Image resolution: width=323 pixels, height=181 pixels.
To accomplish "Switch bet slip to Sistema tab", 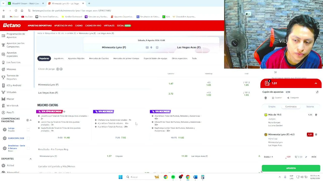I will [310, 107].
